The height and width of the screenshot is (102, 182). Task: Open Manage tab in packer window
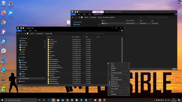[98, 12]
